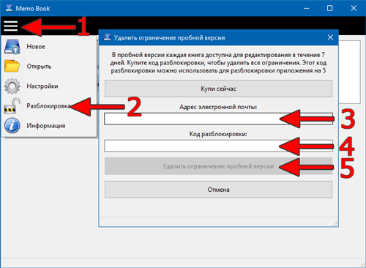Close the trial restriction dialog
Image resolution: width=366 pixels, height=268 pixels.
click(x=330, y=37)
